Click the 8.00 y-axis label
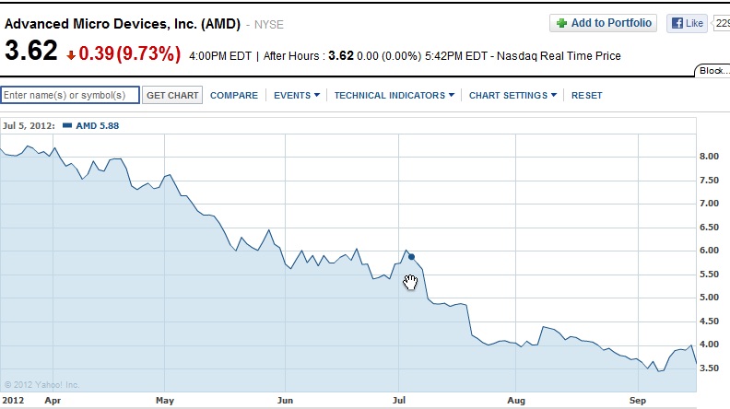Viewport: 730px width, 409px height. 709,157
